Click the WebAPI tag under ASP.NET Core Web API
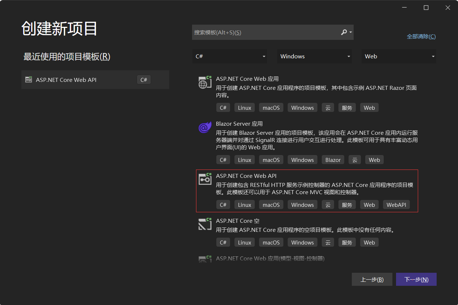This screenshot has width=458, height=305. [x=396, y=205]
